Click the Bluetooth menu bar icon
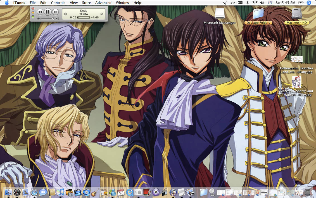 pyautogui.click(x=248, y=3)
